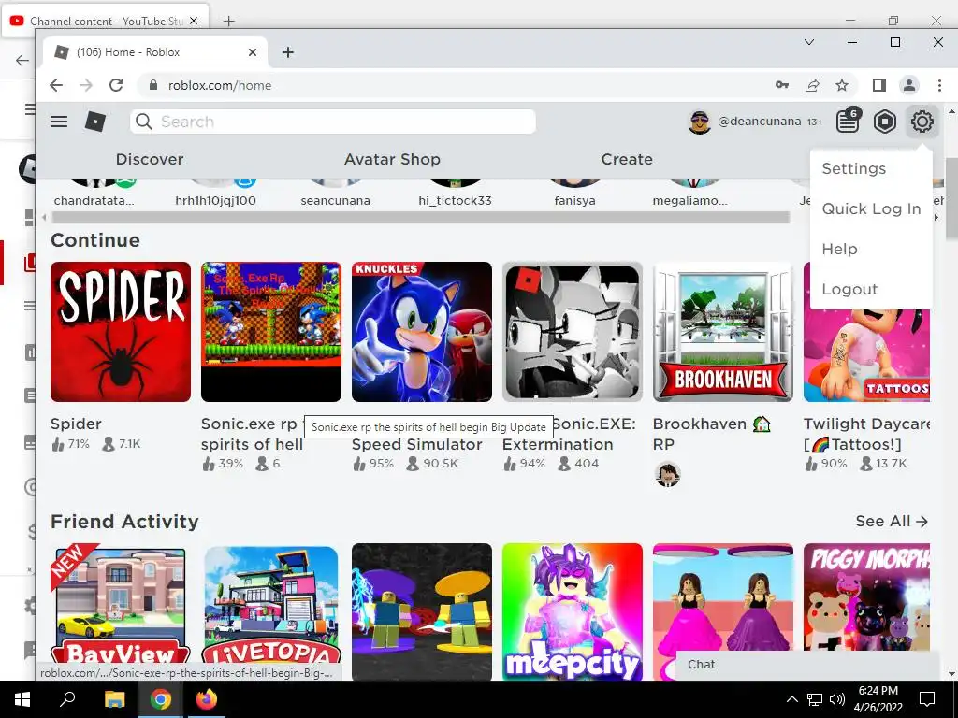
Task: Open the Chrome three-dot menu
Action: tap(939, 85)
